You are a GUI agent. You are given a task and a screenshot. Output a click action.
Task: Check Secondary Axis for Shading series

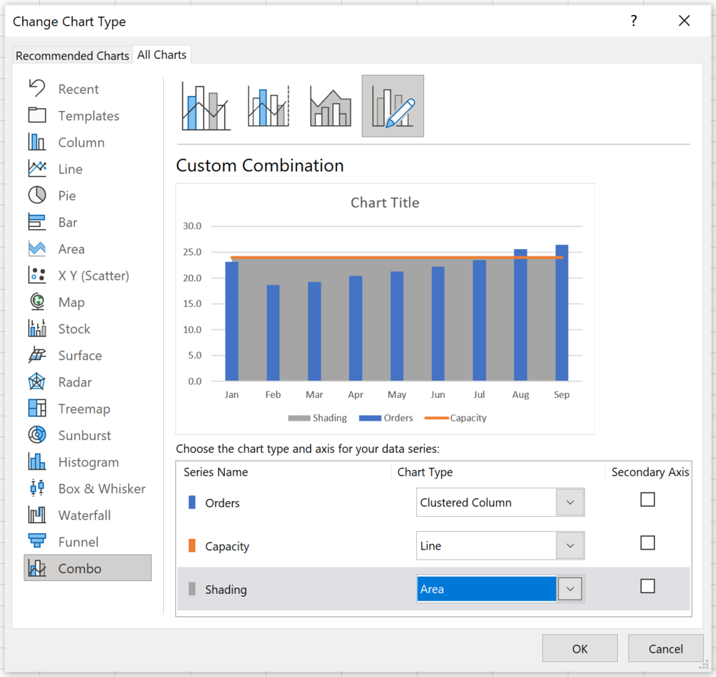click(647, 585)
